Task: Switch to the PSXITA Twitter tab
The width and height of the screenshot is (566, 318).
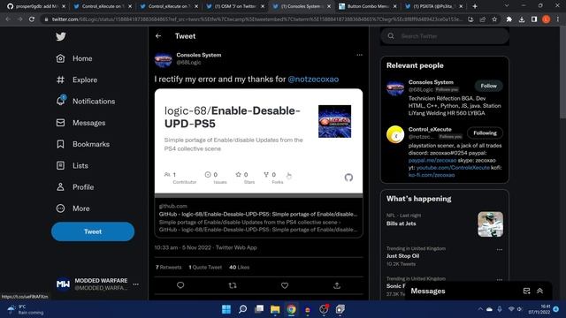Action: tap(434, 6)
